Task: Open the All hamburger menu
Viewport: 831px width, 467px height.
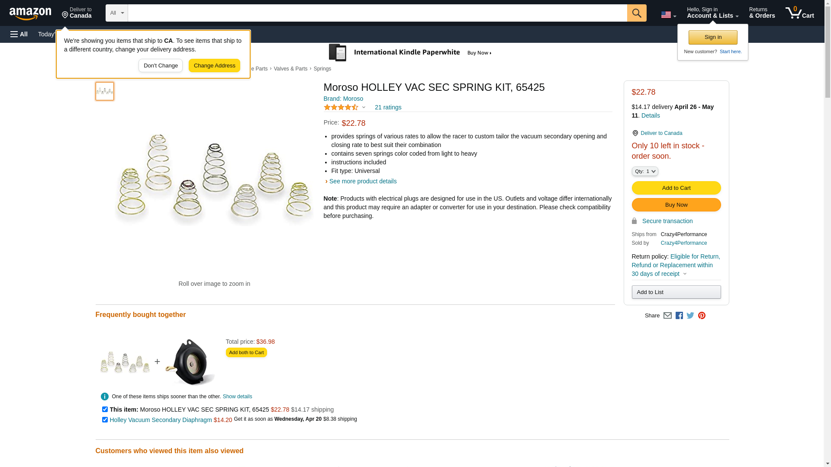Action: pos(19,34)
